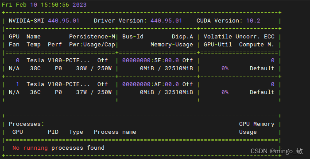
Task: Click the GPU index 1 value
Action: tap(18, 84)
